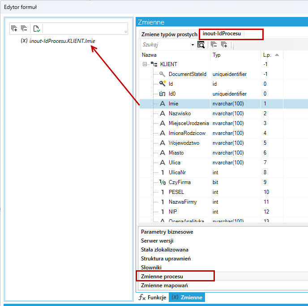Select the Ulica field row

224,163
